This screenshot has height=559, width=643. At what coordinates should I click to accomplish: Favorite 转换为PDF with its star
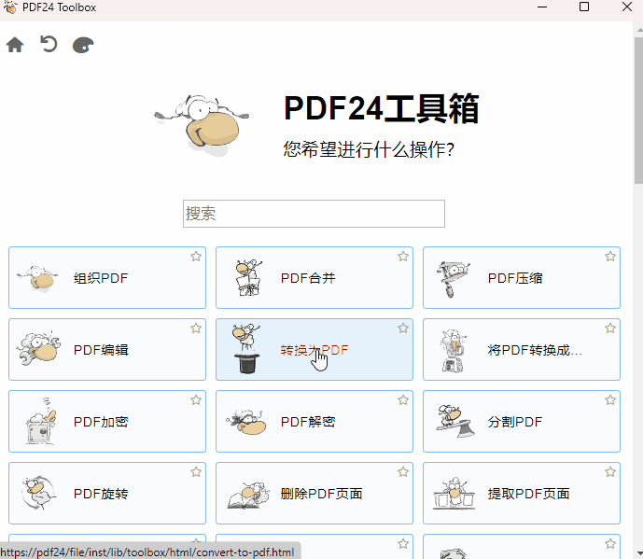[403, 328]
